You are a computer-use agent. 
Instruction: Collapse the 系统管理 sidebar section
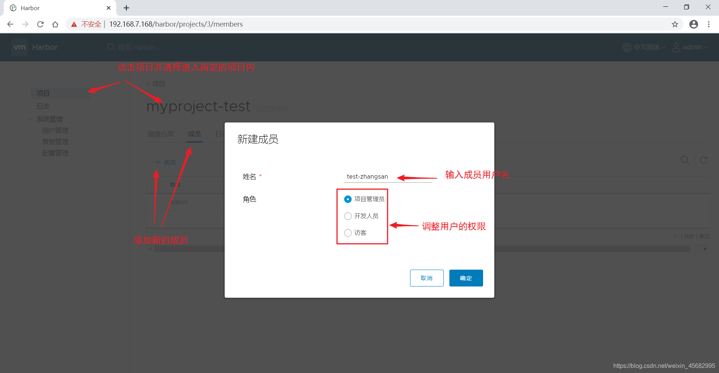(30, 119)
